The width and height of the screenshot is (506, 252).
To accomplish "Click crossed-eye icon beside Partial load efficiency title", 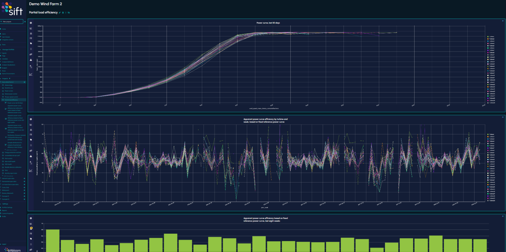I will pos(69,12).
